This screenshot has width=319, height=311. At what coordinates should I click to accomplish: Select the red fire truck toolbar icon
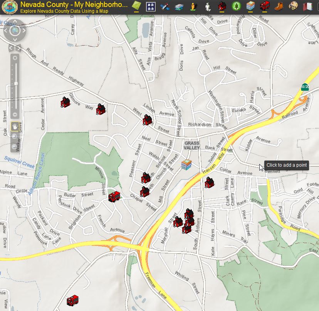tap(265, 5)
